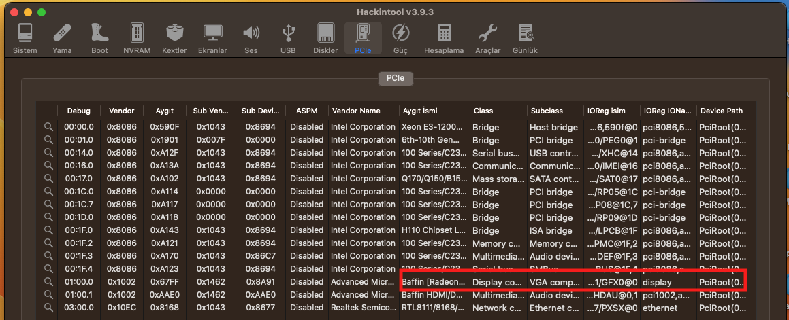Sort table by Debug column header
789x320 pixels.
(x=78, y=111)
